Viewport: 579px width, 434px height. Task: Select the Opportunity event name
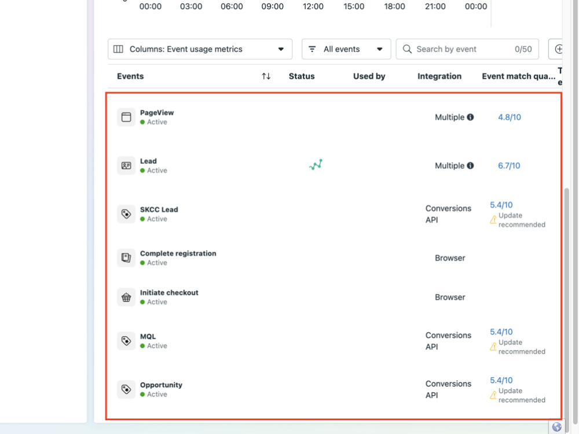pos(161,385)
